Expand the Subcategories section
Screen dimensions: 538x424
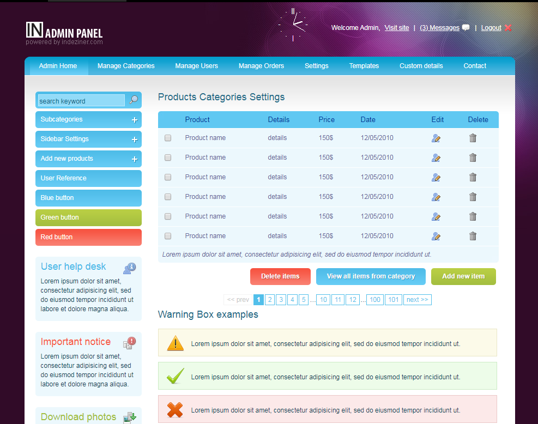pos(134,119)
